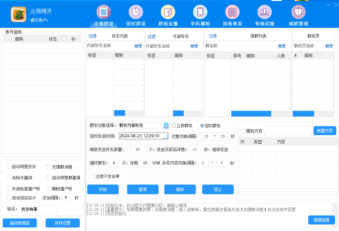Click the 新建内容 button
Screen dimensions: 339x231
[325, 131]
